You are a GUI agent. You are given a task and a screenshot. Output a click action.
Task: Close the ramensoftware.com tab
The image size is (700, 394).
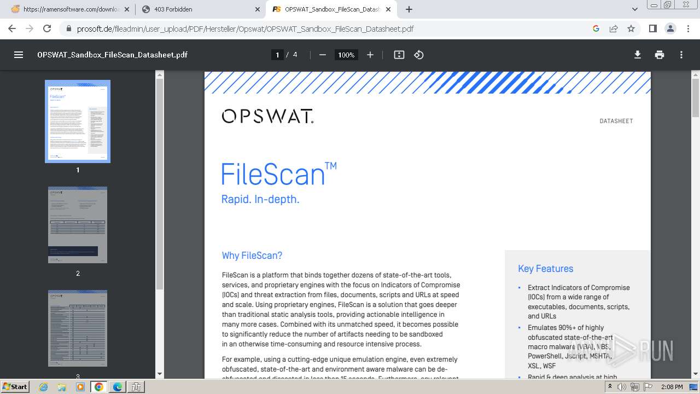pyautogui.click(x=126, y=9)
